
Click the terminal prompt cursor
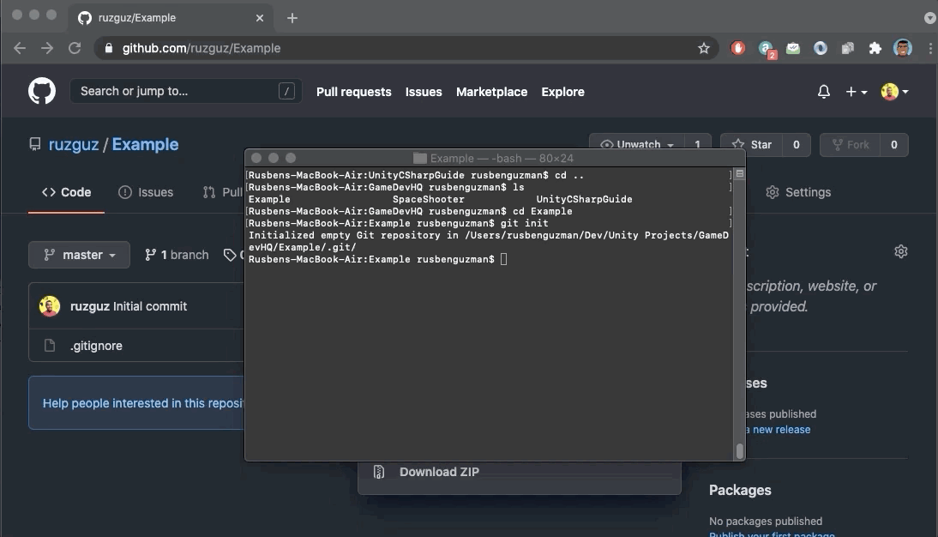point(503,258)
